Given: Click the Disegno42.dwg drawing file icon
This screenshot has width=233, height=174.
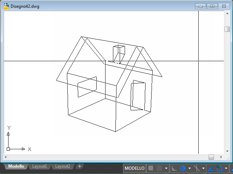Looking at the screenshot, I should pyautogui.click(x=6, y=6).
